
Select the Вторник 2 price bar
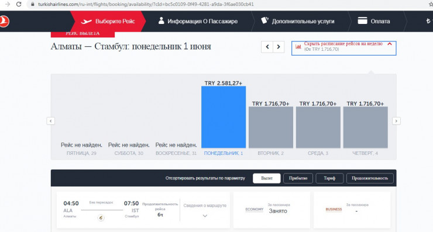pyautogui.click(x=270, y=127)
